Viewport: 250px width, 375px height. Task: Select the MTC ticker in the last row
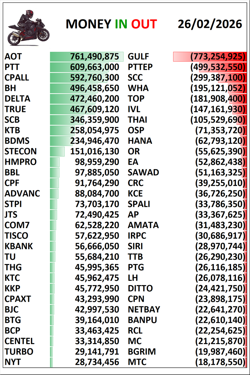click(x=137, y=362)
